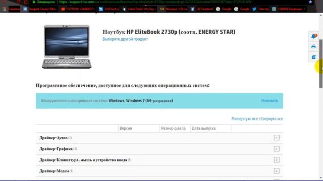Open the Facebook bookmark

[x=202, y=9]
